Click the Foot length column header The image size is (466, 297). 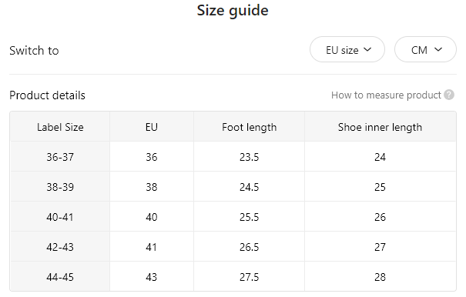[249, 127]
